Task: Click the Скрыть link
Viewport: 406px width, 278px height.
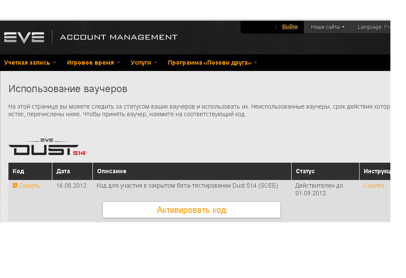Action: pyautogui.click(x=29, y=185)
